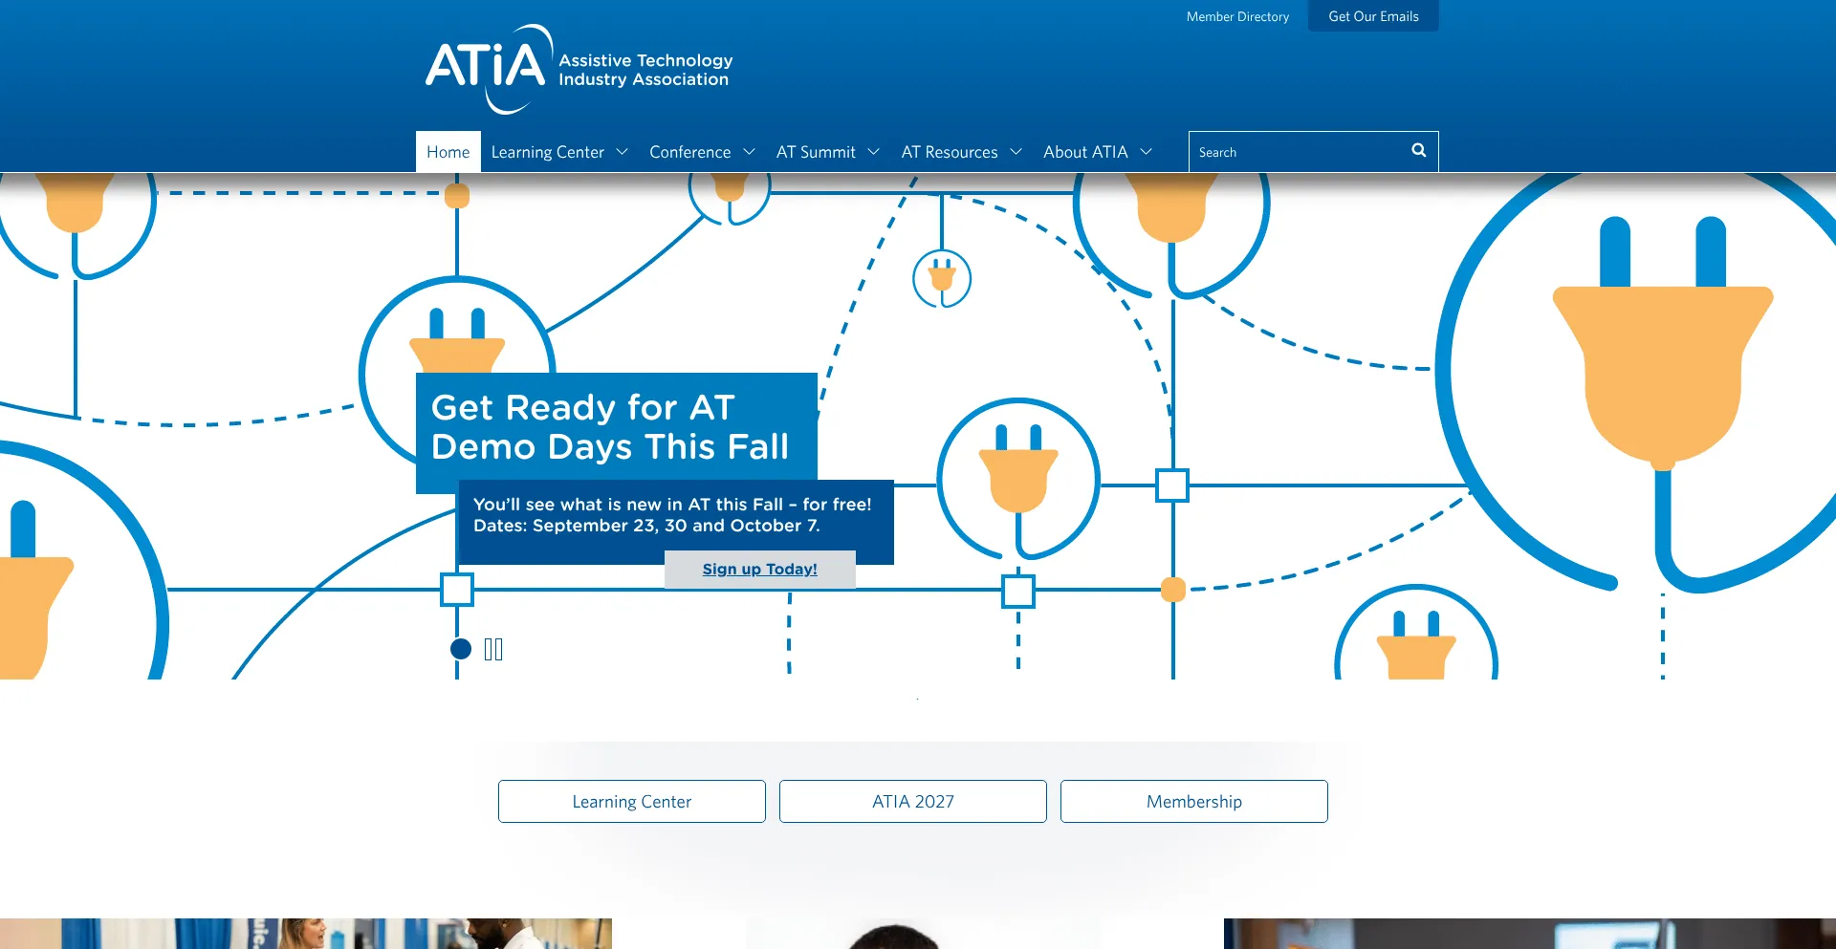Click the Demo Days dates description text
The height and width of the screenshot is (949, 1836).
(672, 515)
